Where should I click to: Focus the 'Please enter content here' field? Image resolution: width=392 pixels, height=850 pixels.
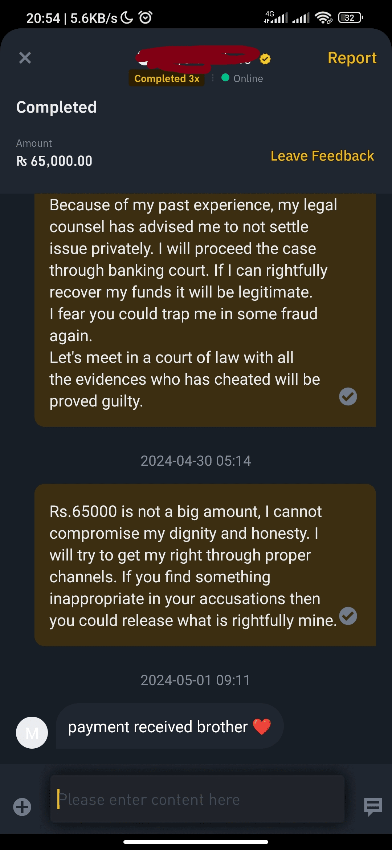tap(197, 800)
